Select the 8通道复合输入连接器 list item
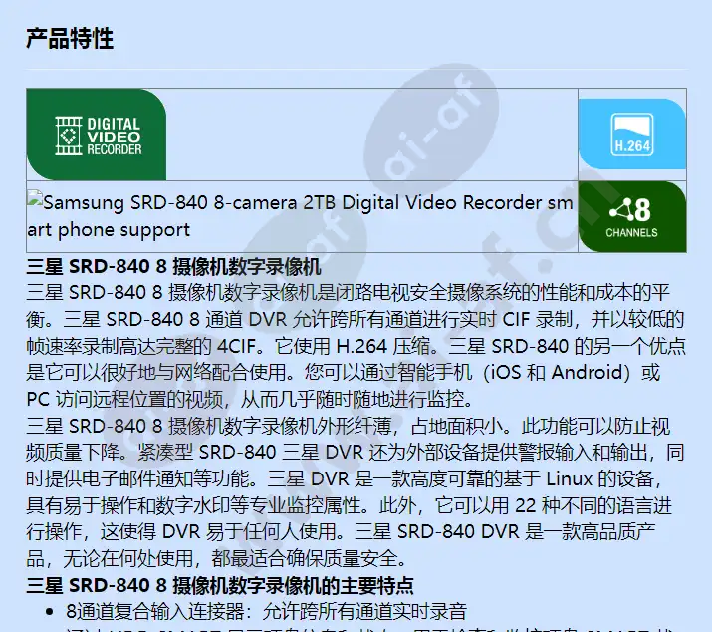 point(266,612)
